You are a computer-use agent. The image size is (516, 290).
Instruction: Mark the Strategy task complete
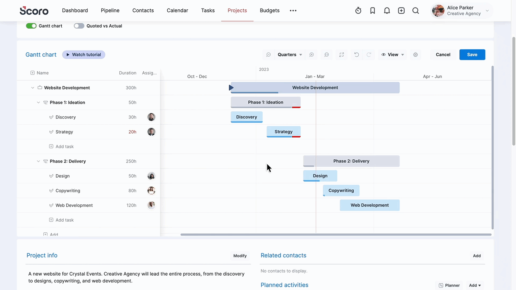pos(51,132)
